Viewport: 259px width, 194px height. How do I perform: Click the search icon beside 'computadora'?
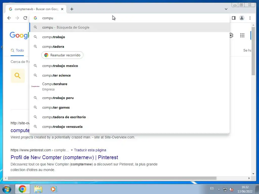(35, 46)
